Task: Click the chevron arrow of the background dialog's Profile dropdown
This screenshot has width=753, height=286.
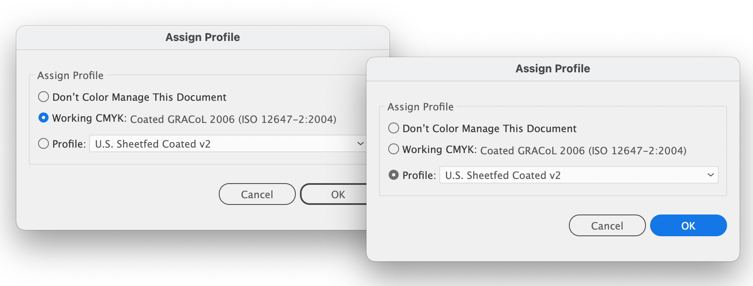Action: click(x=360, y=143)
